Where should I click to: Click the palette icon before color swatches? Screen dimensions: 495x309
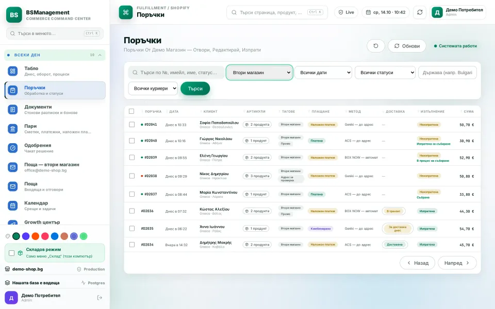[x=8, y=236]
